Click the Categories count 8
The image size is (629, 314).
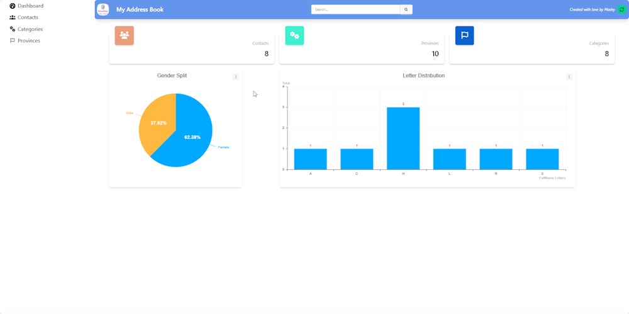[607, 54]
